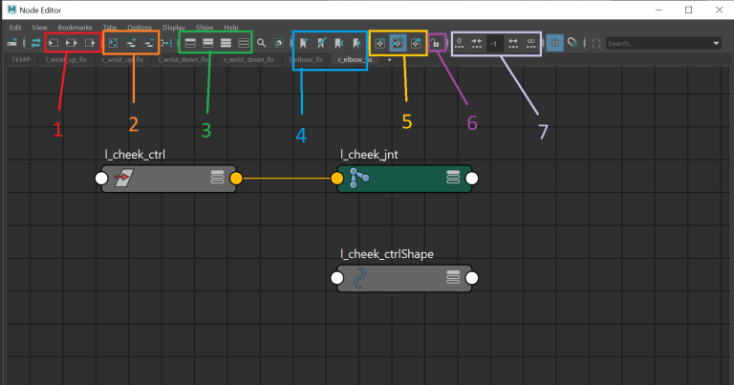Click l_cheek_ctrl transform node icon
This screenshot has width=734, height=385.
tap(124, 178)
